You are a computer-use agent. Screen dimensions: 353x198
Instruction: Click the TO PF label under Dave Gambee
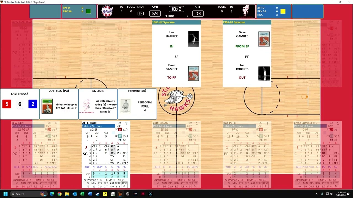pyautogui.click(x=172, y=78)
